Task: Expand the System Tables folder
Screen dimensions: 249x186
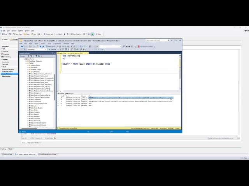Action: point(28,65)
